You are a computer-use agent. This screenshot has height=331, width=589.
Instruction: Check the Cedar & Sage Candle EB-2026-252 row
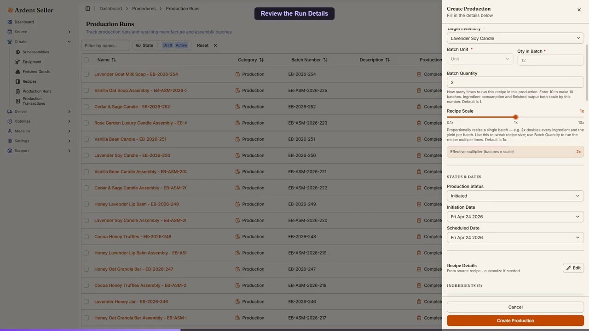coord(86,107)
